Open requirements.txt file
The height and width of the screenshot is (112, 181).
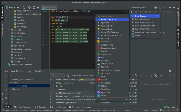21,58
